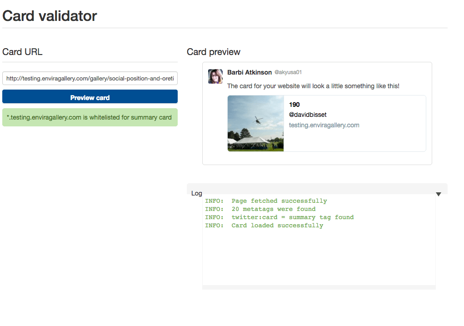Screen dimensions: 464x326
Task: Click Barbi Atkinson's avatar picture
Action: tap(215, 76)
